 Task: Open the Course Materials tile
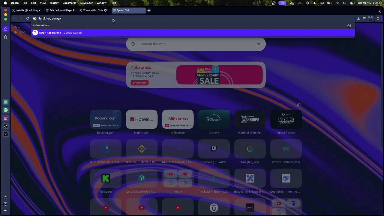142,178
